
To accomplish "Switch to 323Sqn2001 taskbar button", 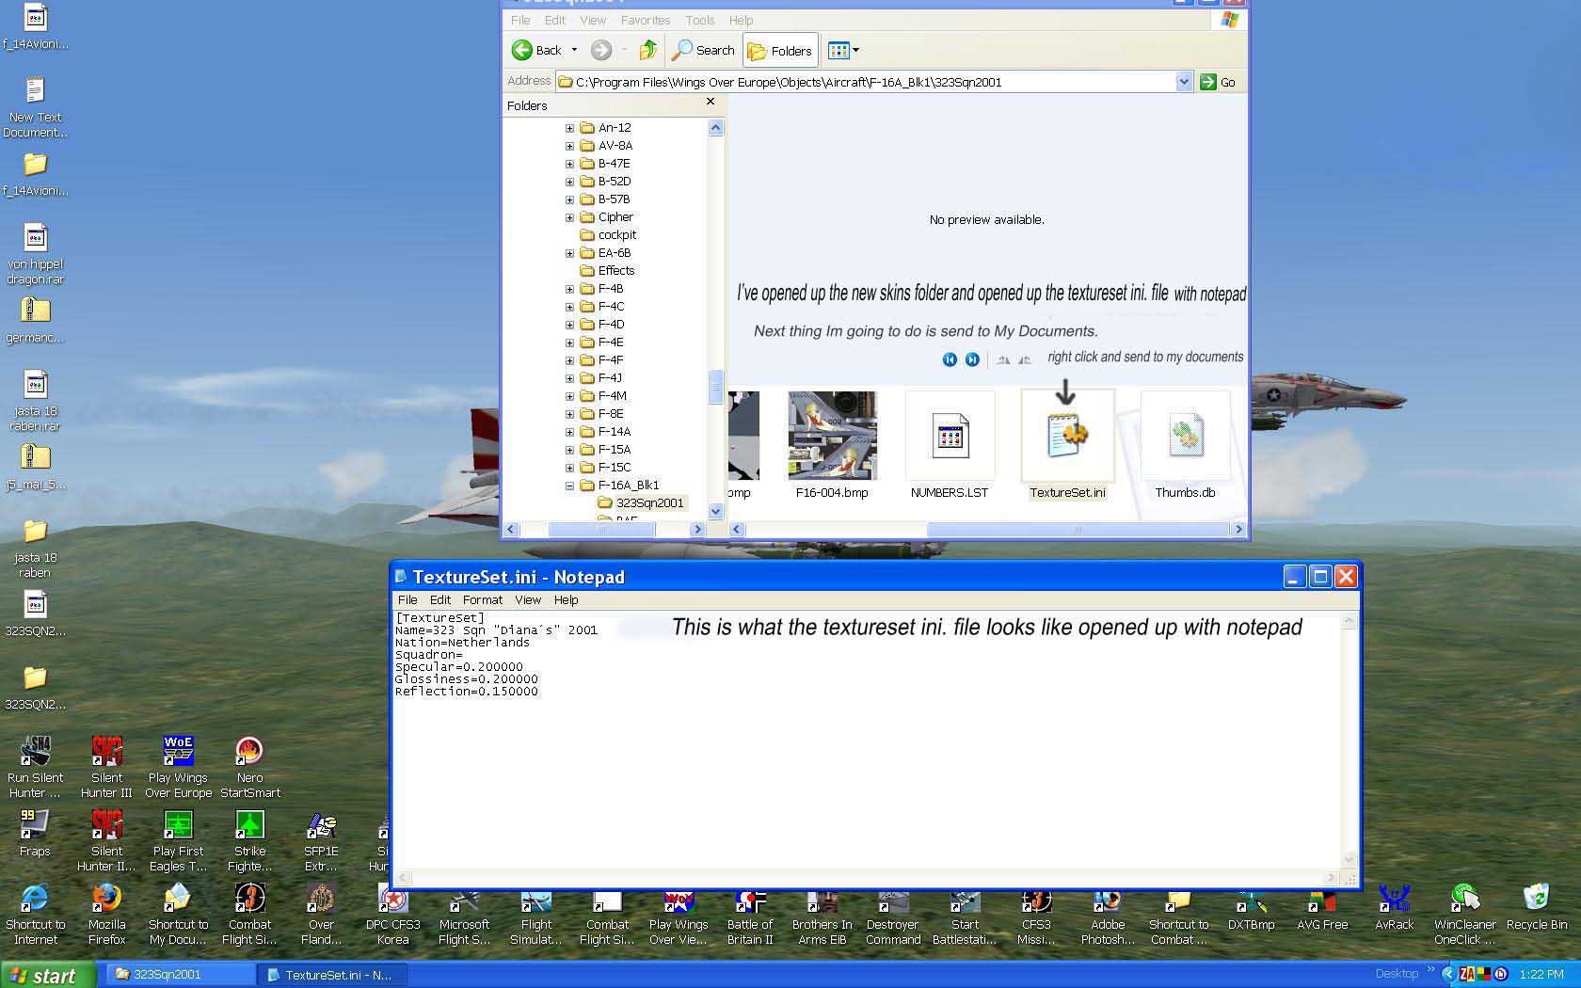I will pyautogui.click(x=179, y=975).
